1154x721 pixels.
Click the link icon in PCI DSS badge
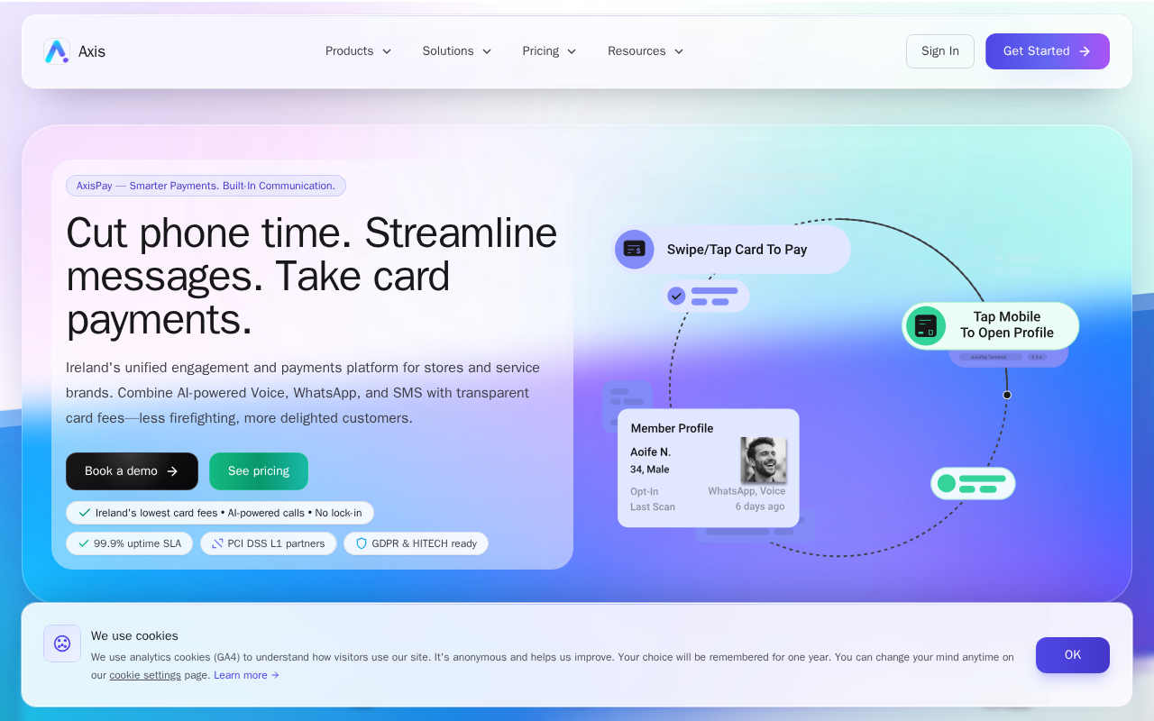[x=217, y=543]
